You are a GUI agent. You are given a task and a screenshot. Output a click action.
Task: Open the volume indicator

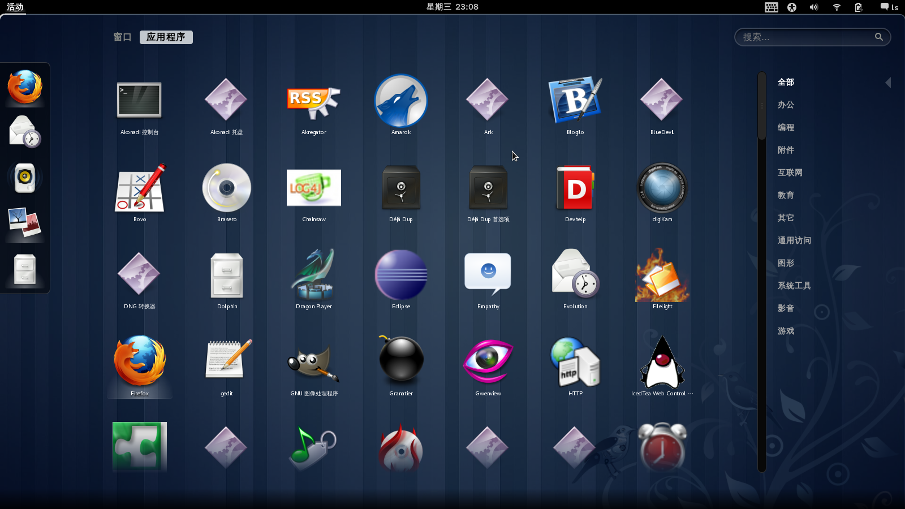coord(814,7)
